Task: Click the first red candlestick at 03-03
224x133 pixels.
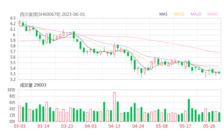Action: 20,23
